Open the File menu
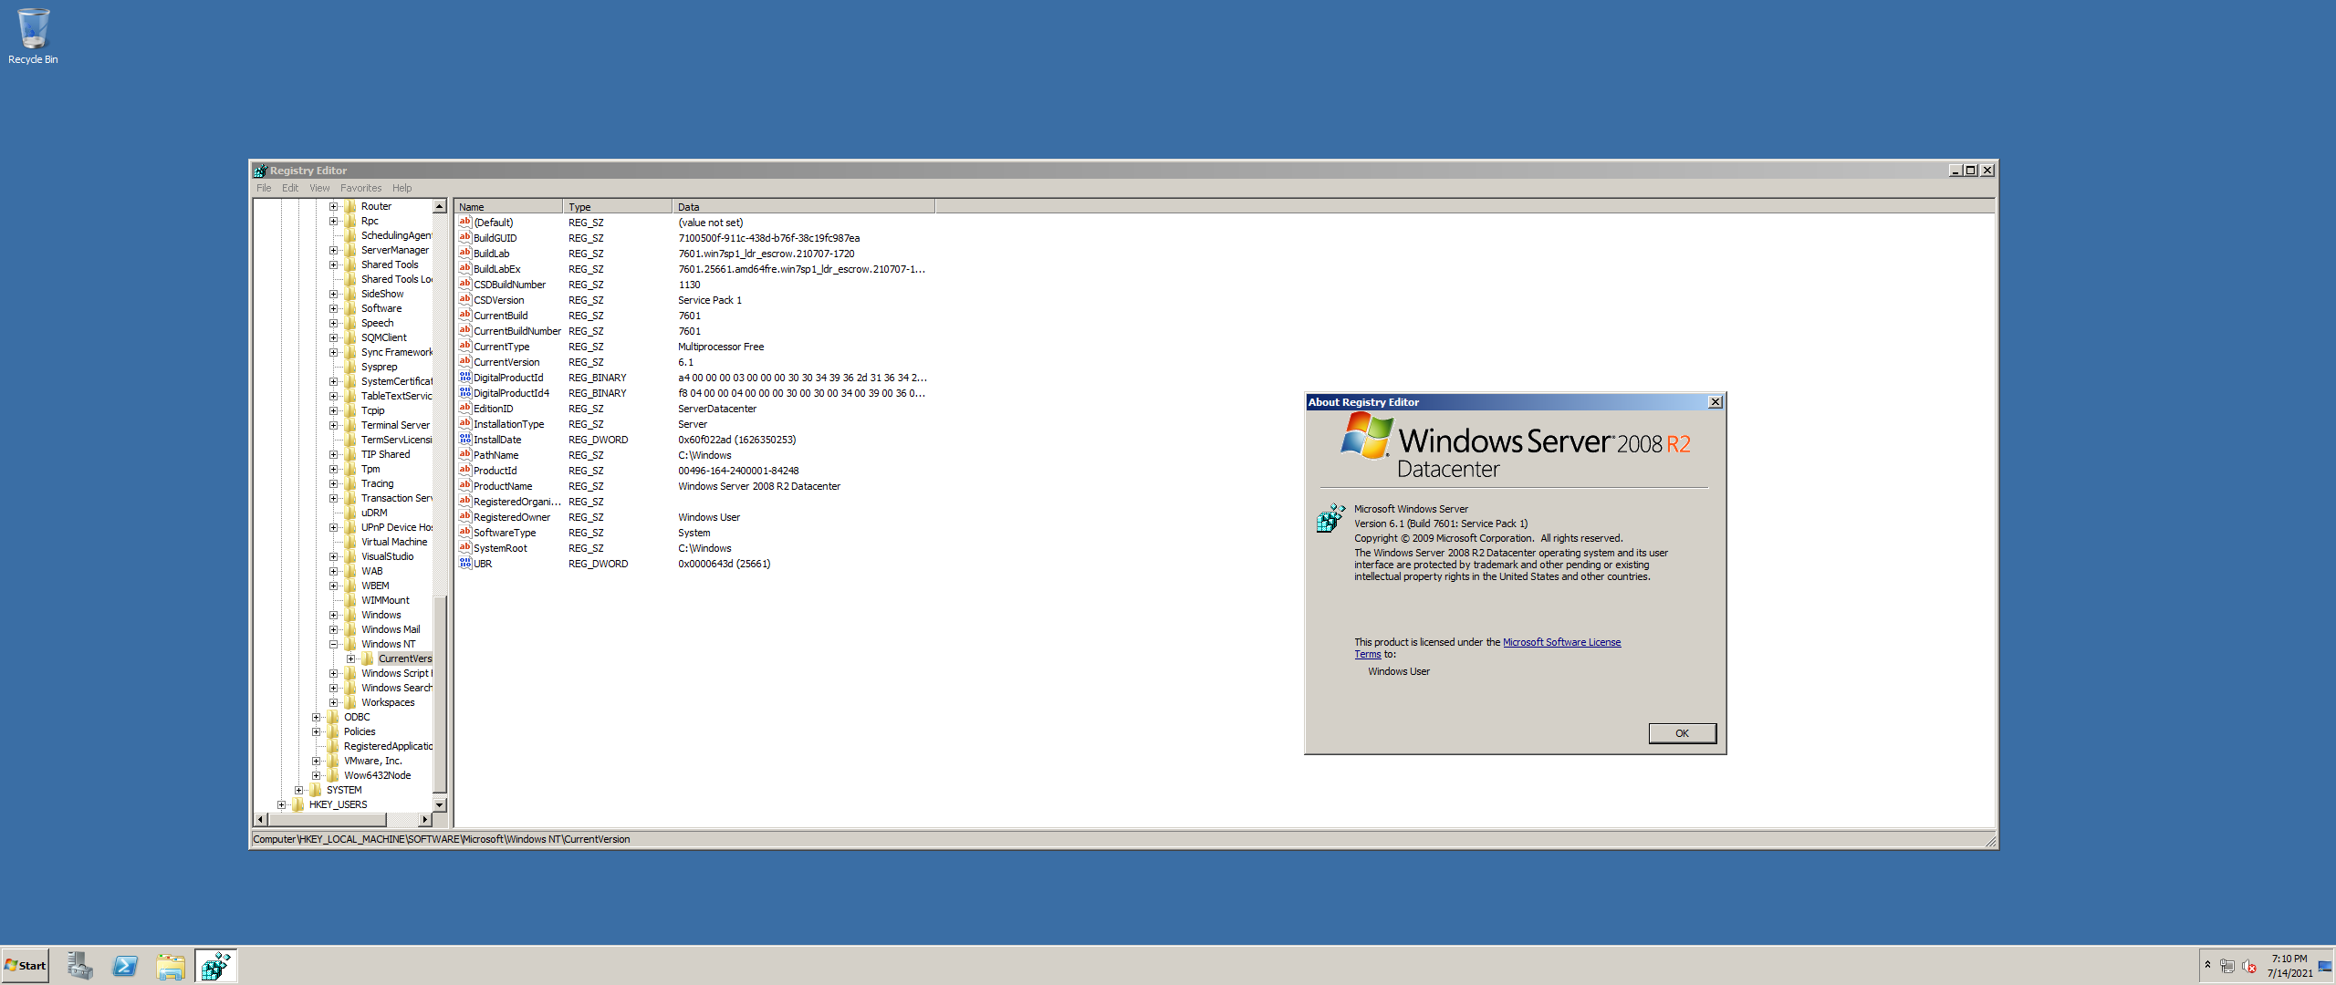This screenshot has height=985, width=2336. 264,188
